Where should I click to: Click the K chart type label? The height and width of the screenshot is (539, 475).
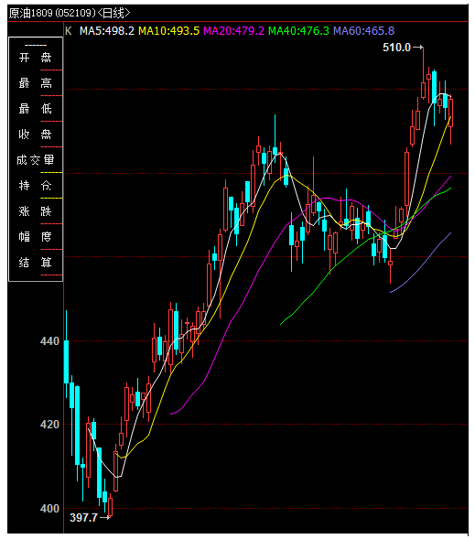point(69,31)
